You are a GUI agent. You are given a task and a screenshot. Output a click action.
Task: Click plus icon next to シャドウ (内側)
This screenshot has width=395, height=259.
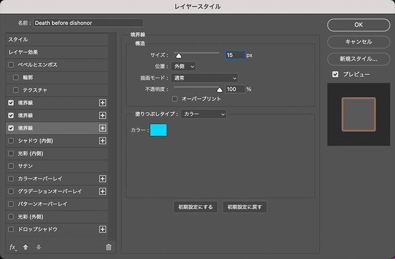pos(103,140)
